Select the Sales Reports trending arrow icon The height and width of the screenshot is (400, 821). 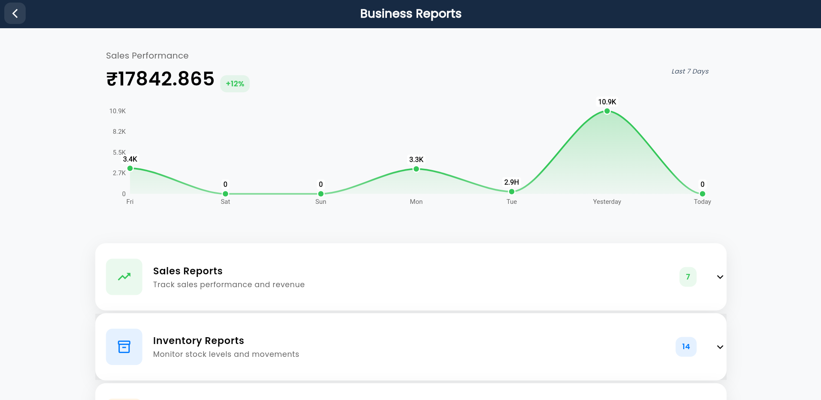(124, 276)
